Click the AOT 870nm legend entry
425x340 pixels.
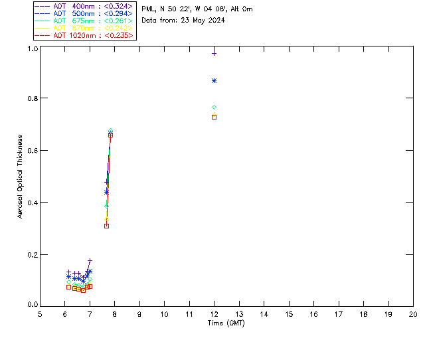pyautogui.click(x=84, y=28)
